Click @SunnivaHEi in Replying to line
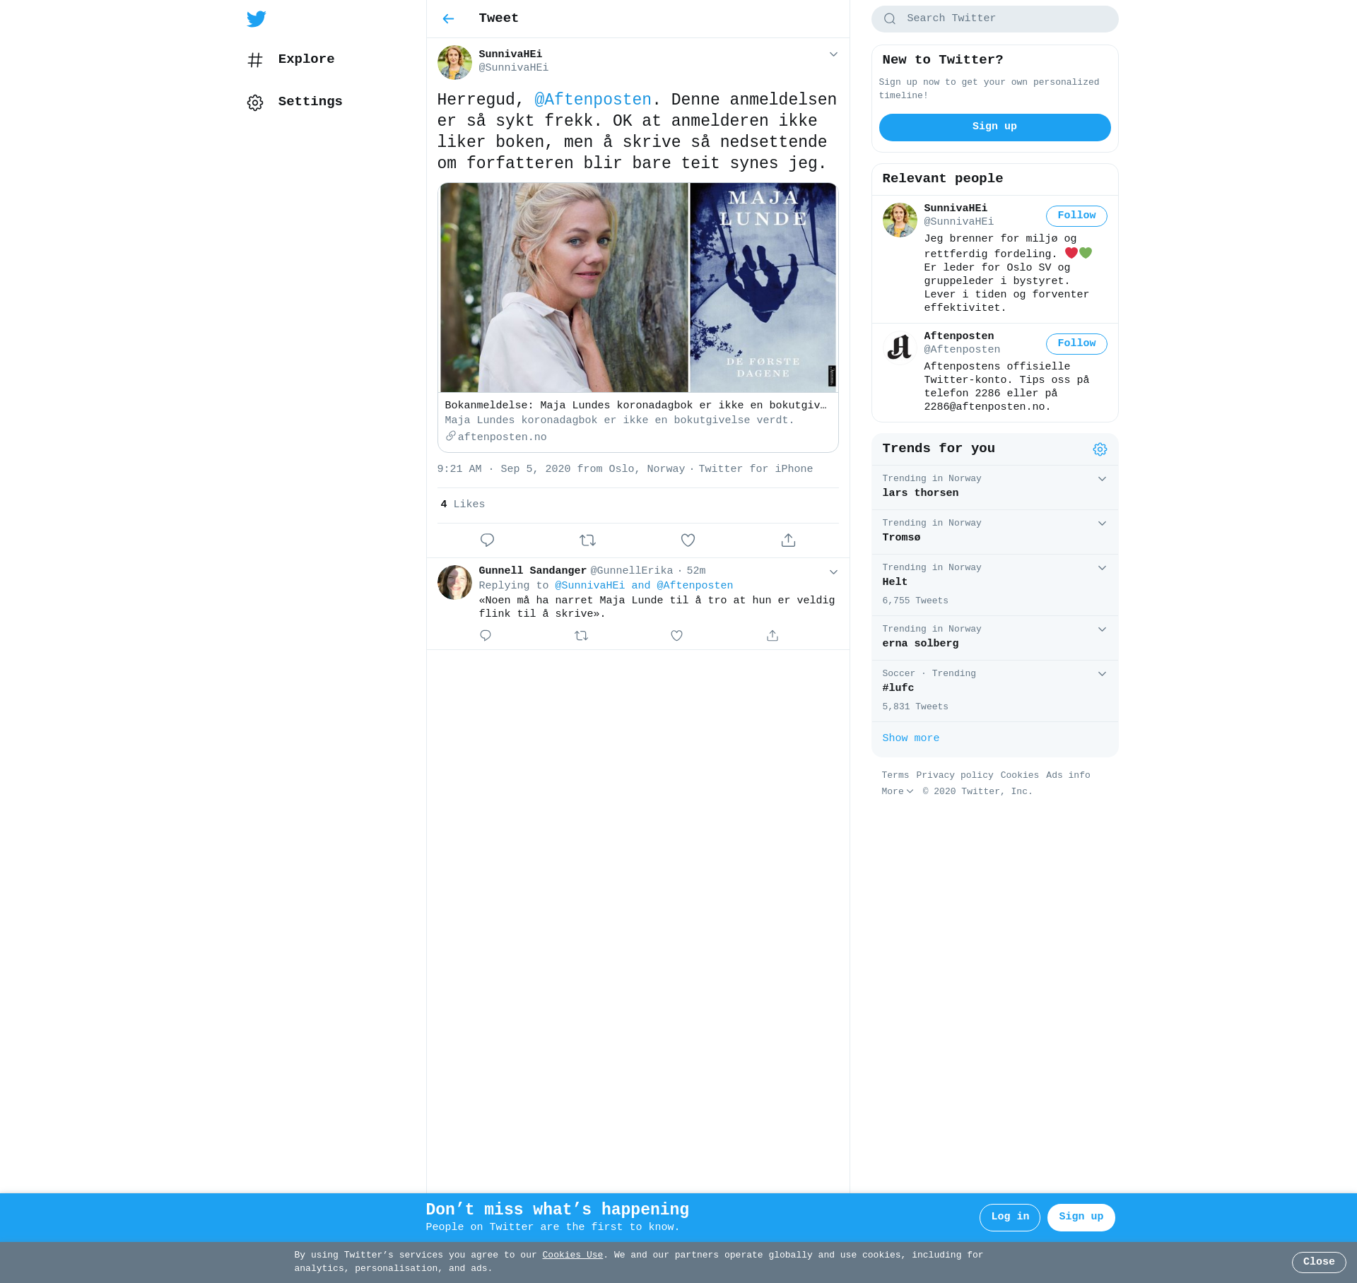Screen dimensions: 1357x1283 pyautogui.click(x=589, y=586)
